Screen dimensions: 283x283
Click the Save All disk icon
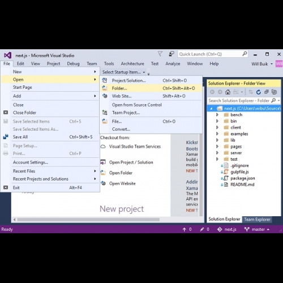click(x=6, y=137)
